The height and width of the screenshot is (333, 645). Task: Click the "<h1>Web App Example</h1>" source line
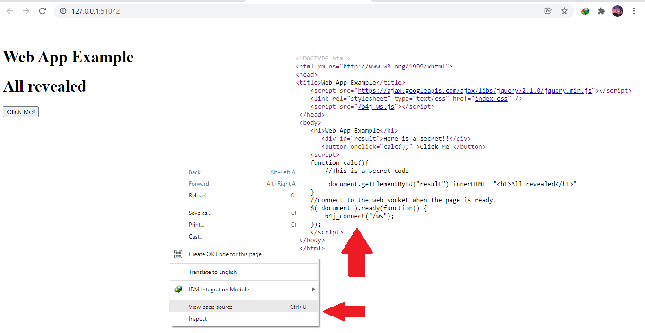pos(354,130)
